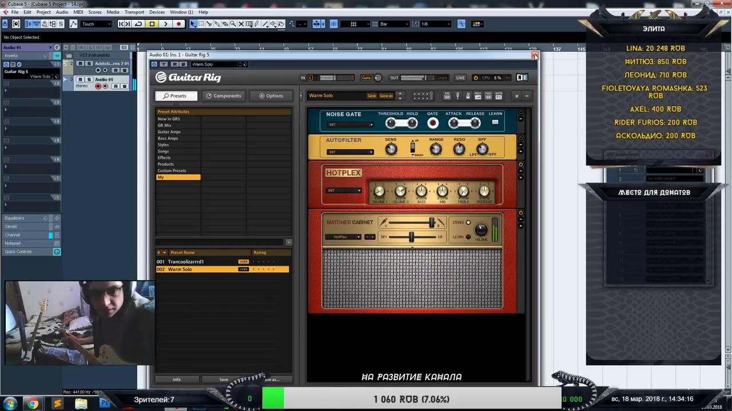The height and width of the screenshot is (411, 732).
Task: Toggle the Guitar Rig global power button
Action: click(475, 78)
